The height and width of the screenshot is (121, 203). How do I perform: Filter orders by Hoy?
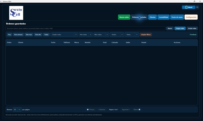(10, 35)
